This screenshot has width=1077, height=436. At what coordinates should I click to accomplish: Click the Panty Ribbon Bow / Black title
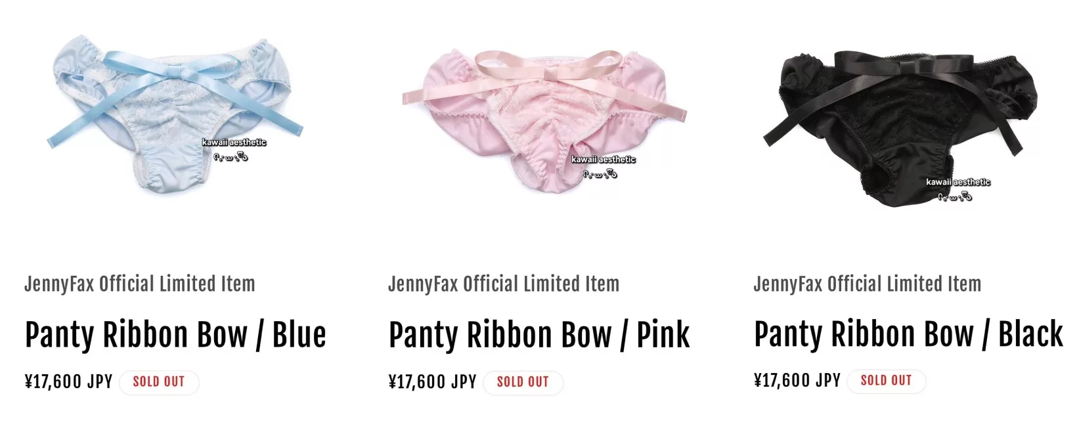(x=908, y=335)
